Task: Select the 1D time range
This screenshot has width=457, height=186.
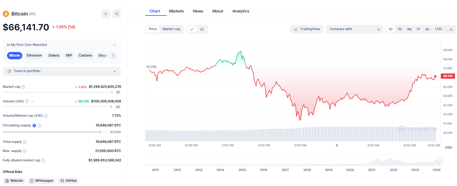Action: [x=390, y=29]
